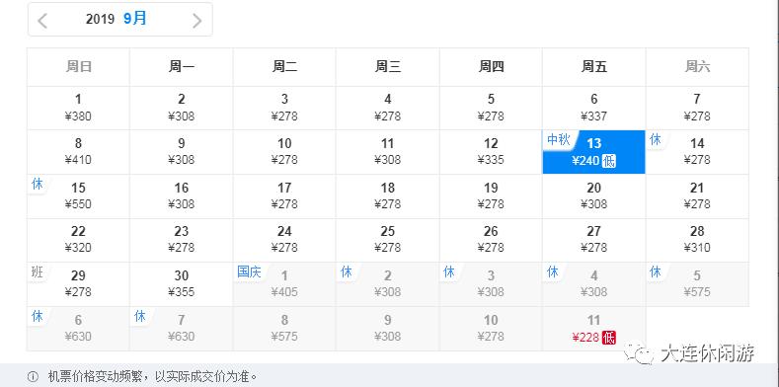This screenshot has height=387, width=779.
Task: Open the 9月 month selector
Action: [135, 19]
